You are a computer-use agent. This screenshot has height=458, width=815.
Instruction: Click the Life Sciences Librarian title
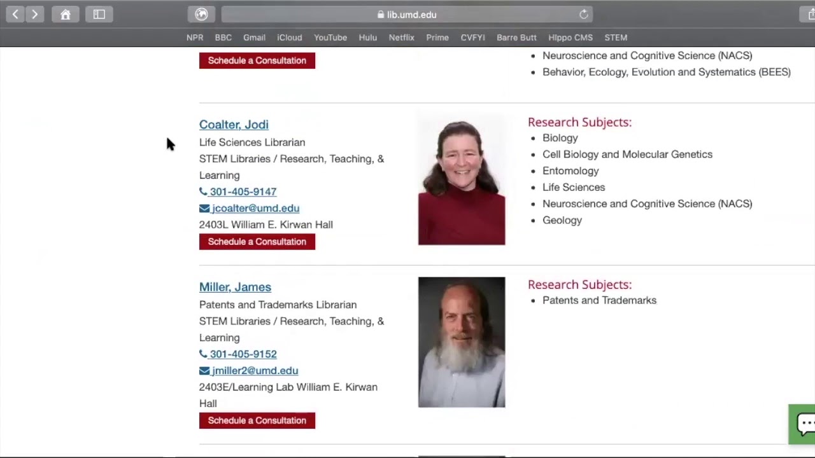[252, 142]
